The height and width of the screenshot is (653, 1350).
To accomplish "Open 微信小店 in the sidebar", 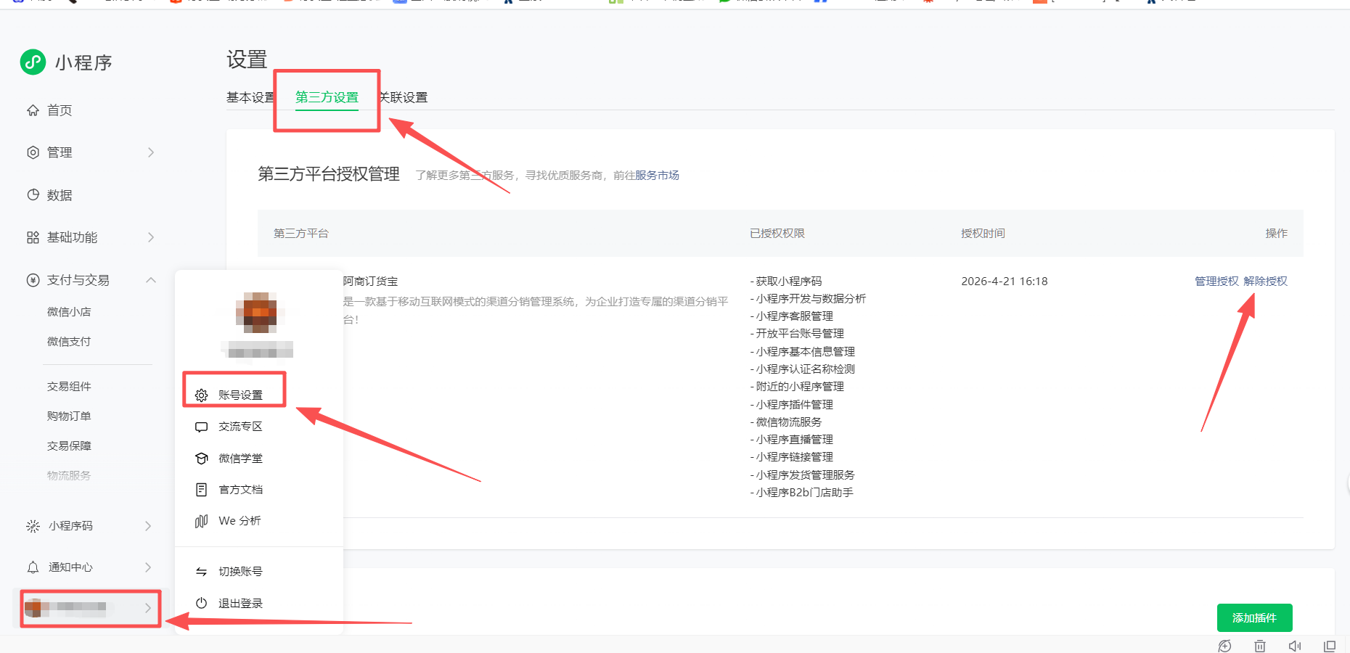I will (x=69, y=312).
